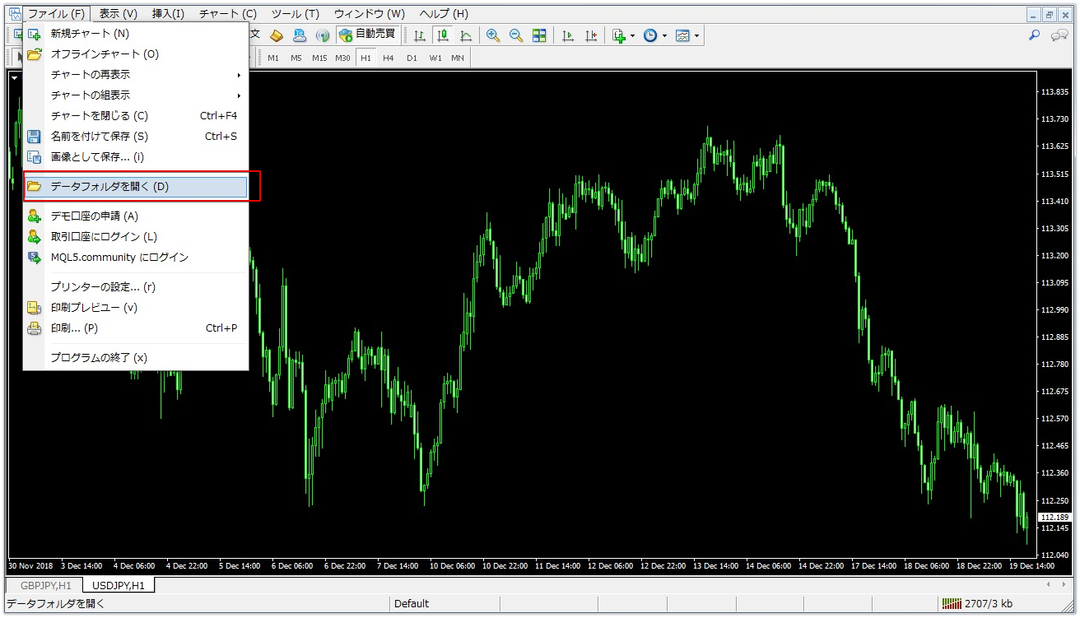Zoom out of the chart

(516, 35)
